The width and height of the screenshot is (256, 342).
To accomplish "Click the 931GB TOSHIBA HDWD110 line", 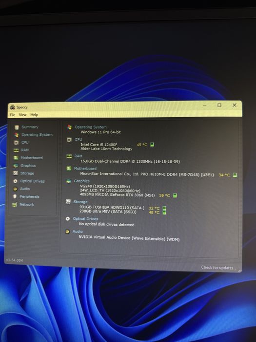I will point(112,207).
